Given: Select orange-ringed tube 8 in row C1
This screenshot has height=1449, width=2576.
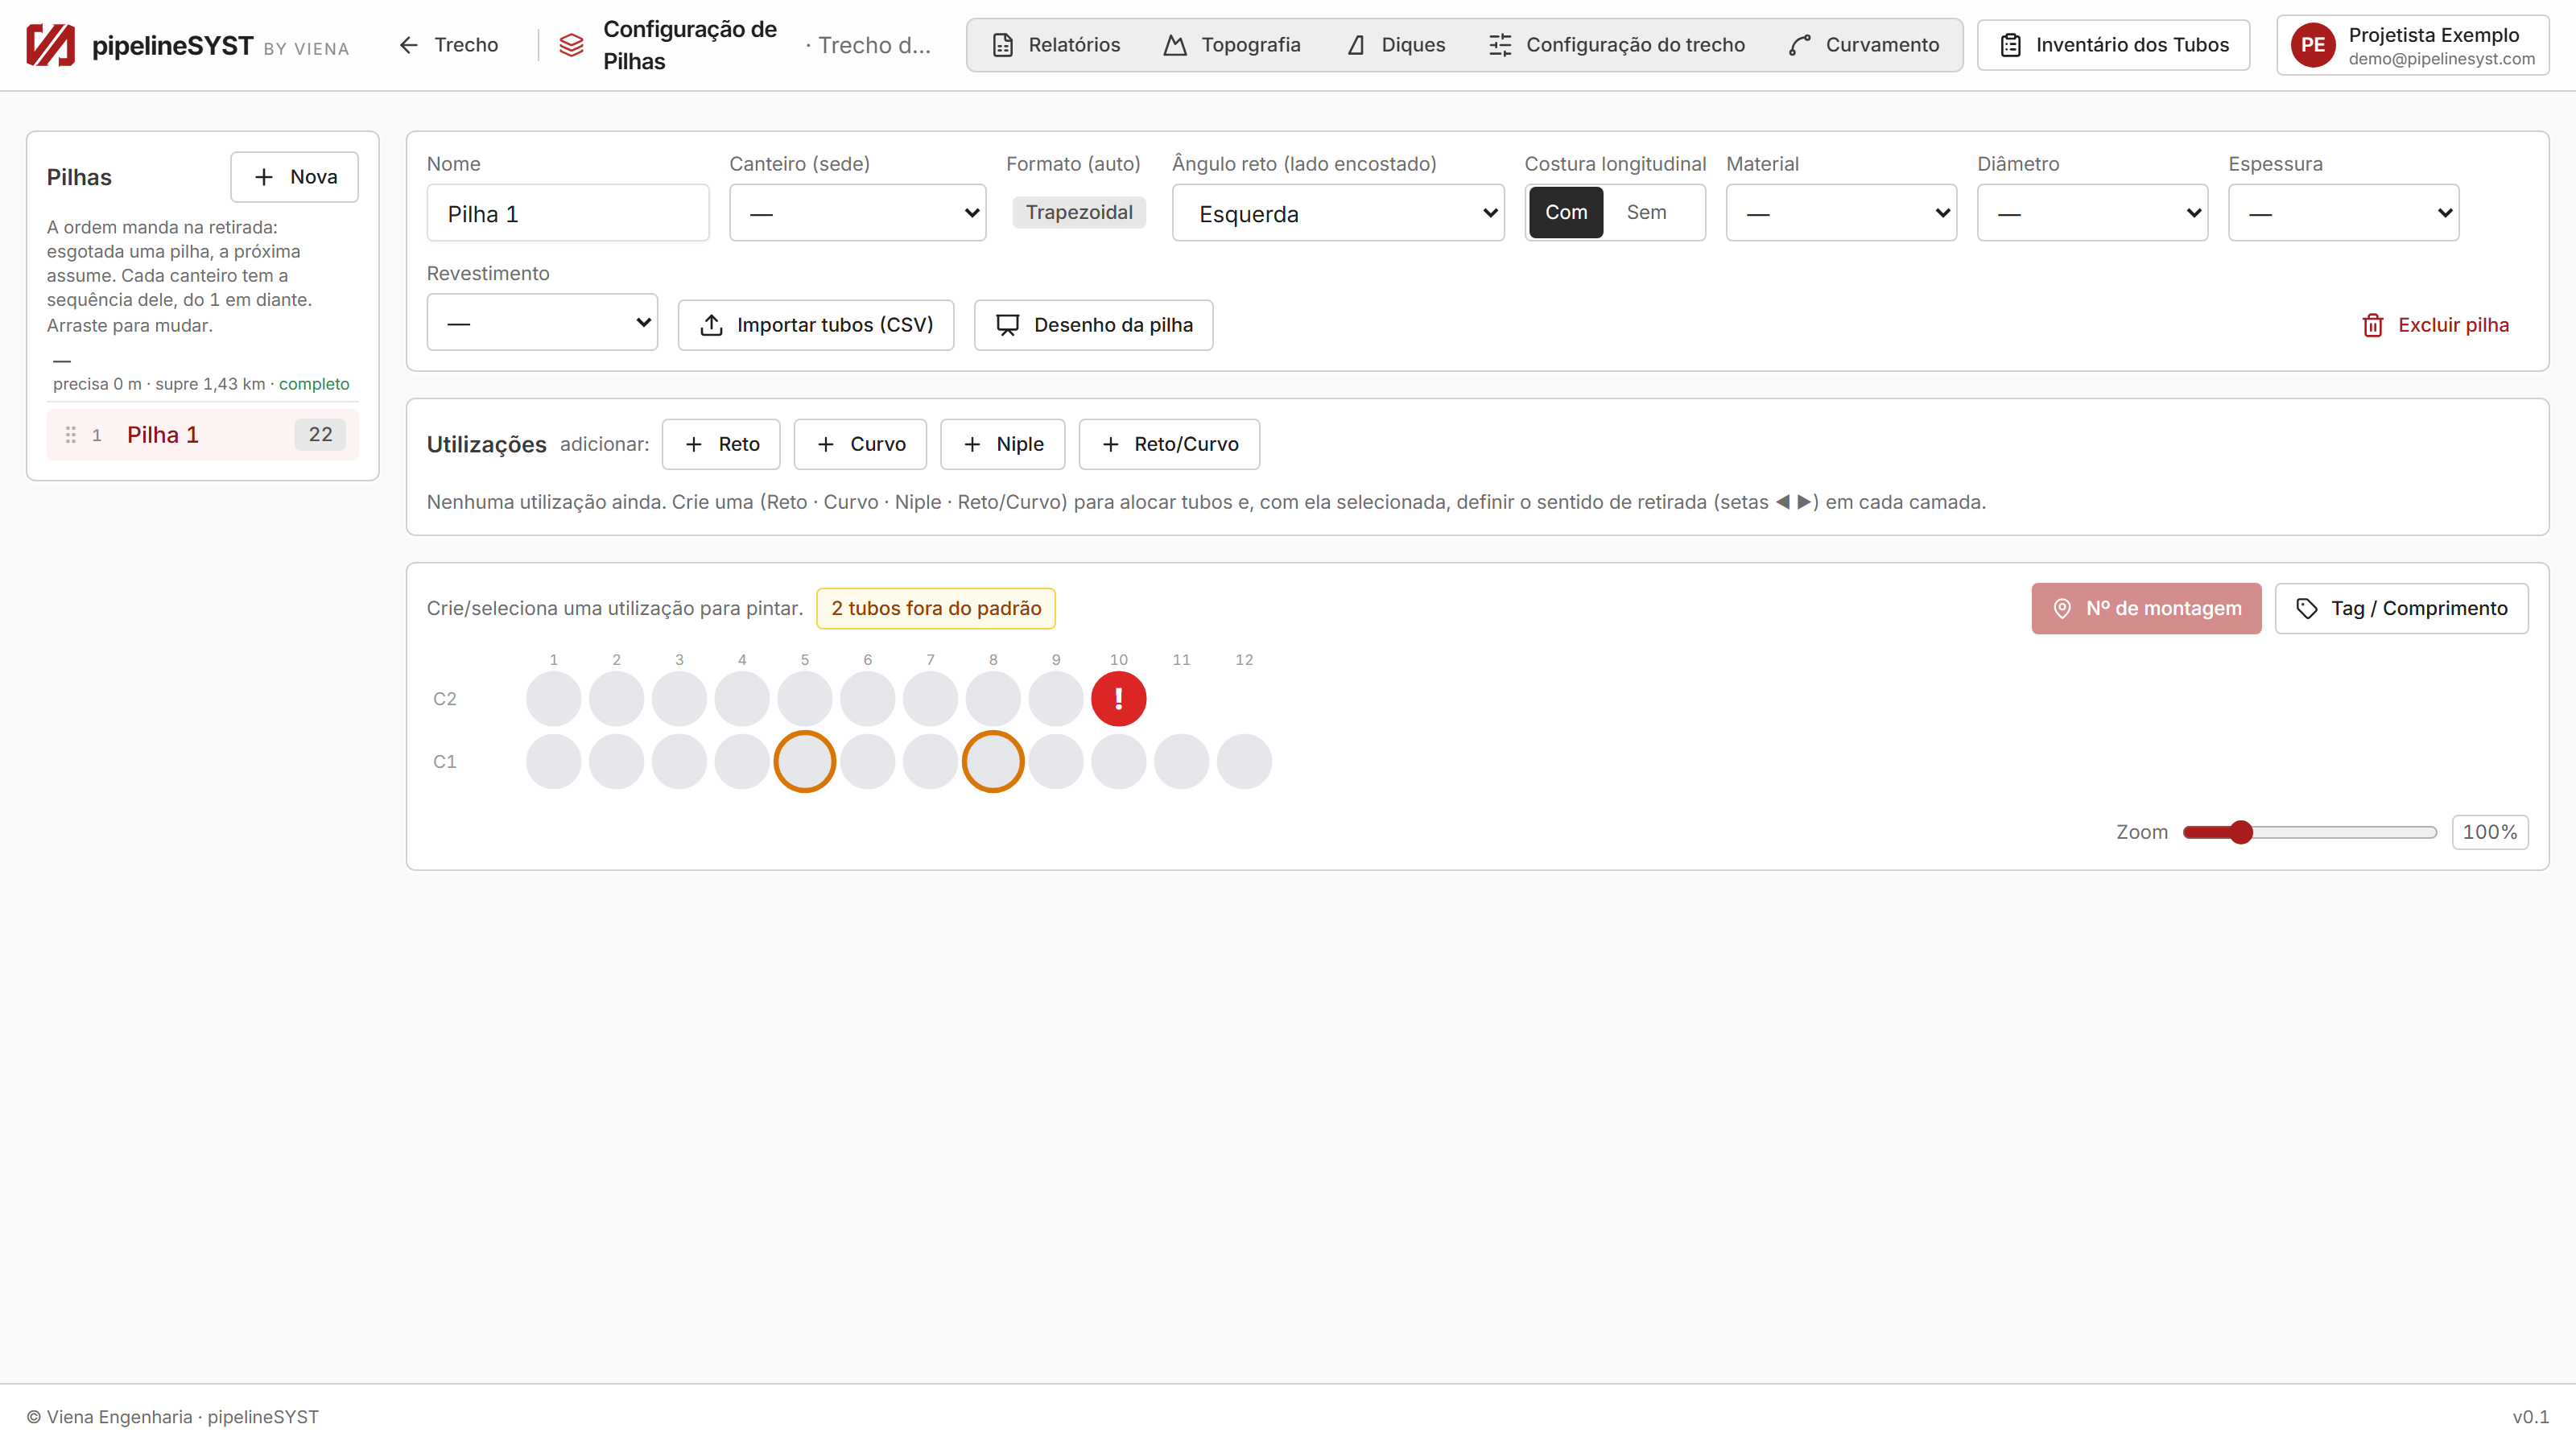Looking at the screenshot, I should point(992,761).
